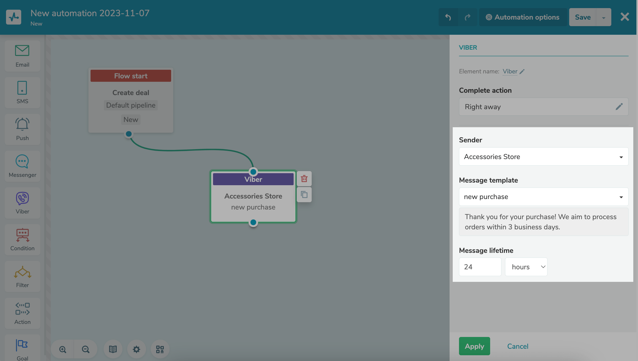Click the Cancel link

518,346
